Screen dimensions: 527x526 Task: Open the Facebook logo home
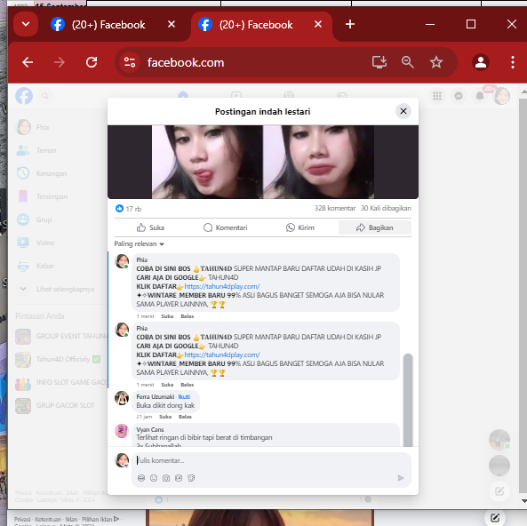pos(24,96)
